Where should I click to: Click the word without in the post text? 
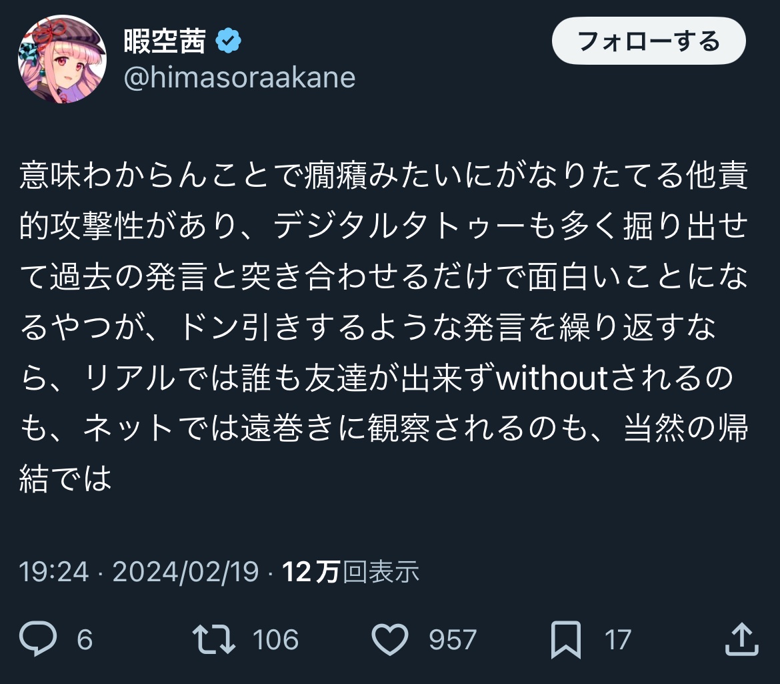(x=552, y=378)
